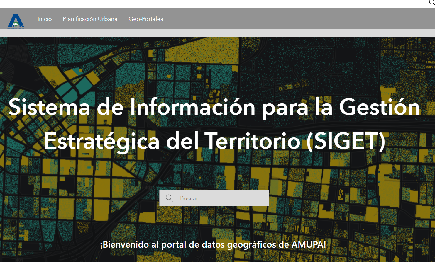Image resolution: width=435 pixels, height=262 pixels.
Task: Focus the Buscar search field
Action: point(223,198)
